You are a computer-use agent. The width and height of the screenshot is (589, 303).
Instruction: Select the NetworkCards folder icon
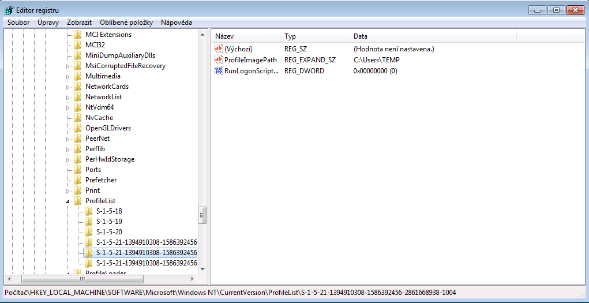(78, 87)
